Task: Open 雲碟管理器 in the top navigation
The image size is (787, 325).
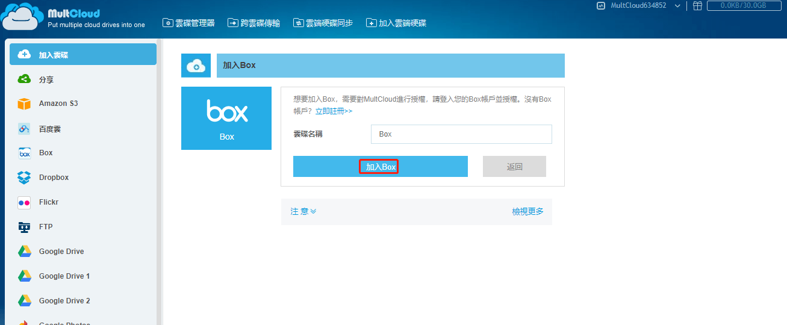Action: click(189, 23)
